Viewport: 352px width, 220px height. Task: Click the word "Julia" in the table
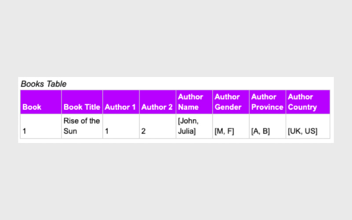click(187, 131)
